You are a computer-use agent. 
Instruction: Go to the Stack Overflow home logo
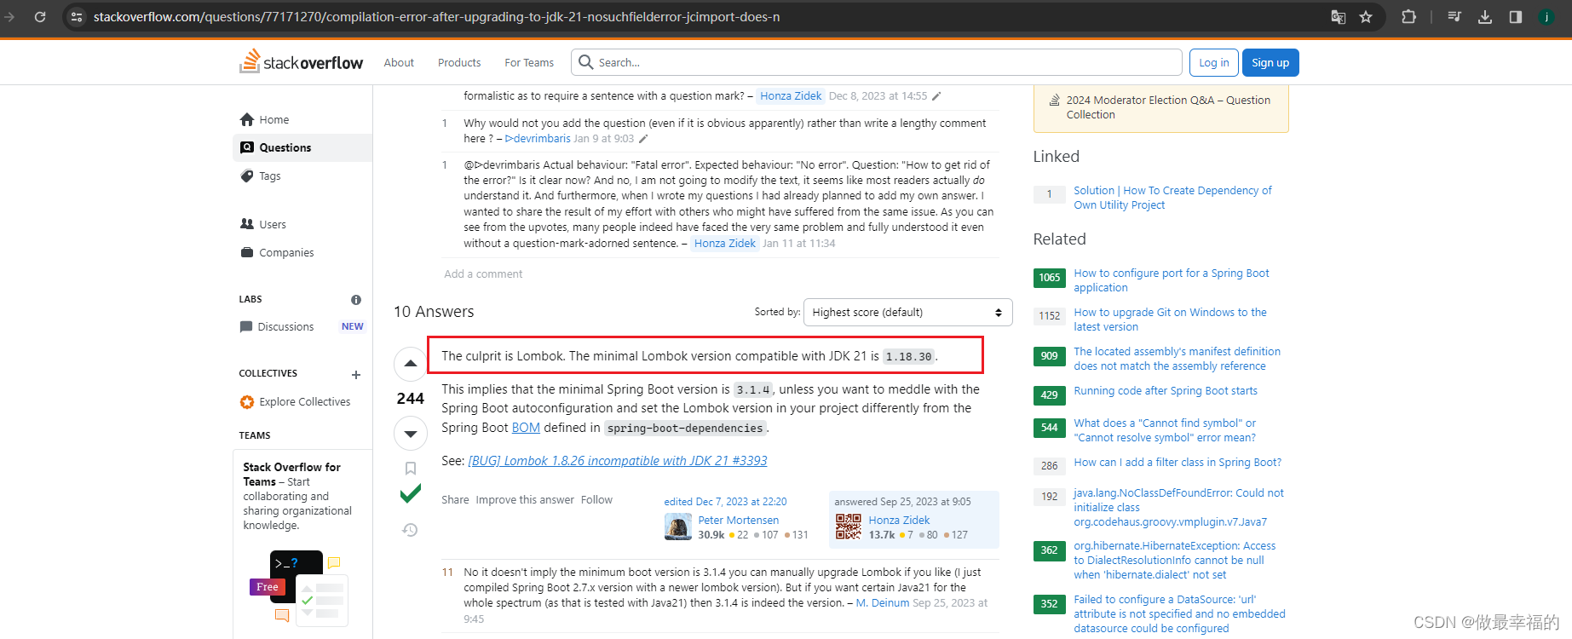pos(301,61)
